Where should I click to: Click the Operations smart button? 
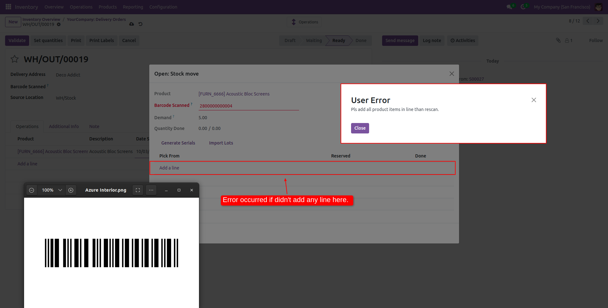point(304,22)
